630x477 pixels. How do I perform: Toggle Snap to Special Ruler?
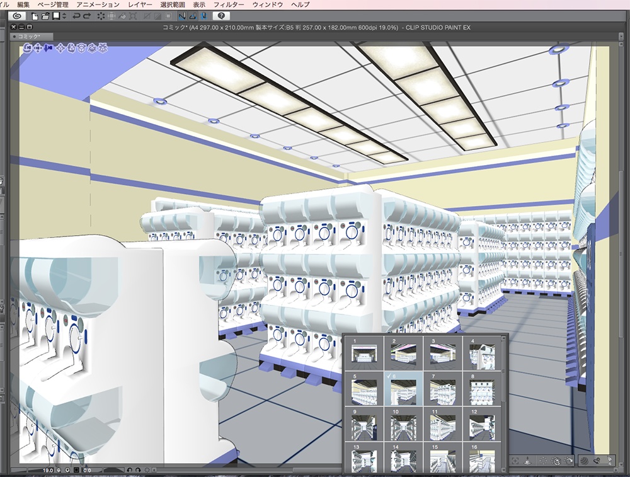193,16
